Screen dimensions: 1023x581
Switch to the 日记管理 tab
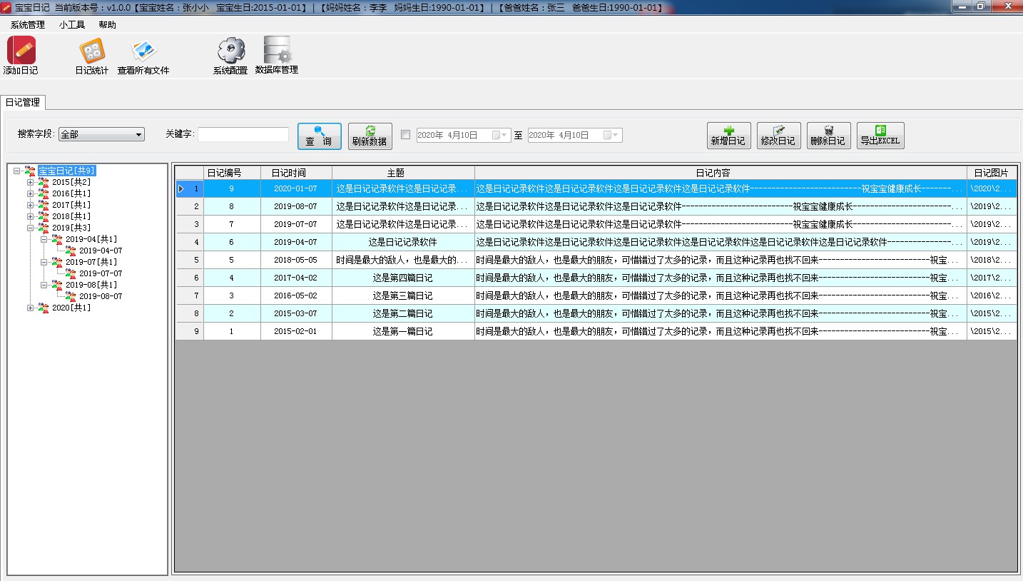(23, 102)
